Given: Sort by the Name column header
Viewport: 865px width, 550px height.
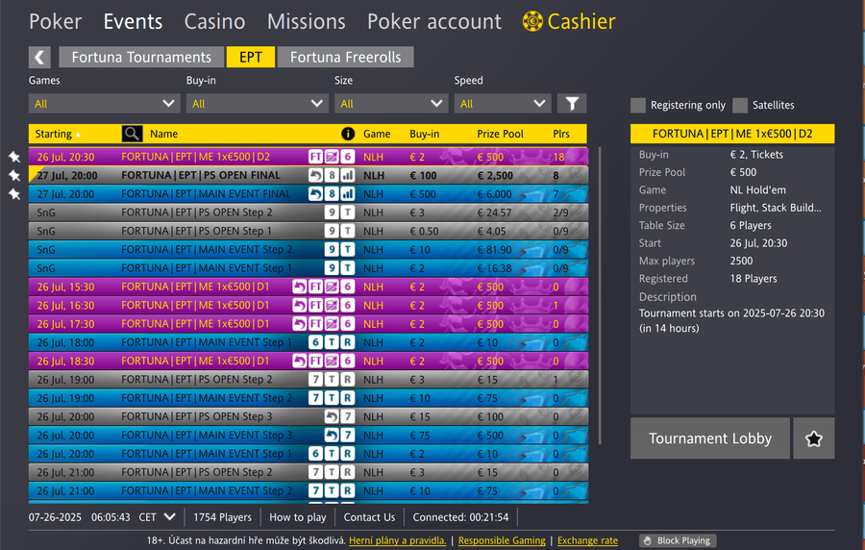Looking at the screenshot, I should [x=163, y=134].
